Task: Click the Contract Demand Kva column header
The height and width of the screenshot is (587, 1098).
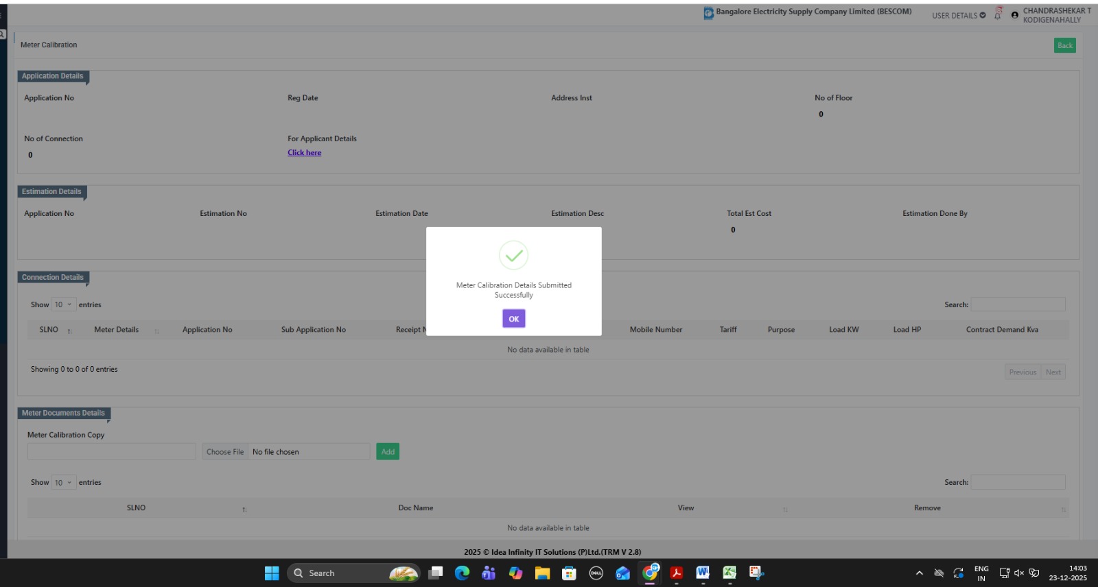Action: point(1002,330)
